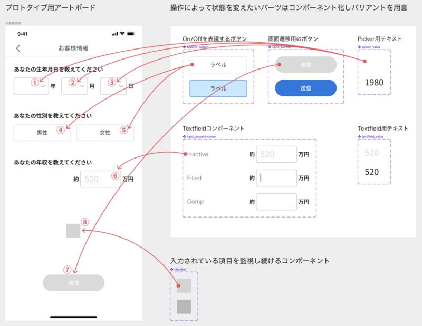The width and height of the screenshot is (422, 326).
Task: Select the light gray 520 textfield value
Action: click(372, 153)
